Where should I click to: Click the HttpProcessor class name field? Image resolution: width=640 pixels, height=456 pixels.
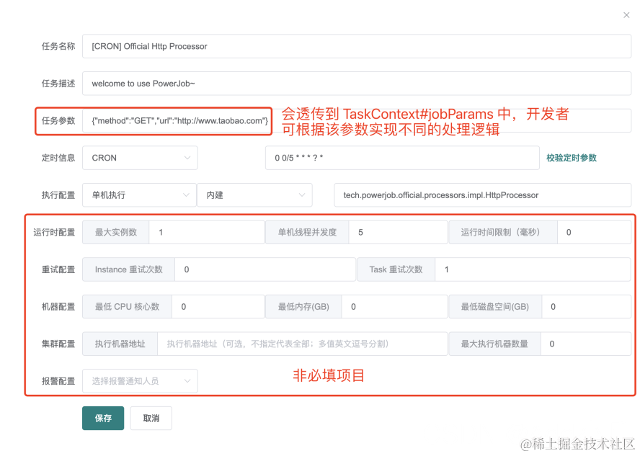(x=482, y=195)
